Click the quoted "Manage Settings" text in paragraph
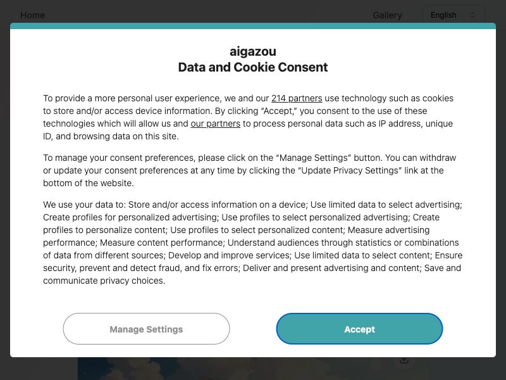The height and width of the screenshot is (380, 506). (313, 158)
